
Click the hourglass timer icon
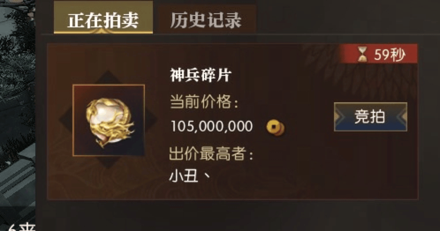[x=362, y=54]
